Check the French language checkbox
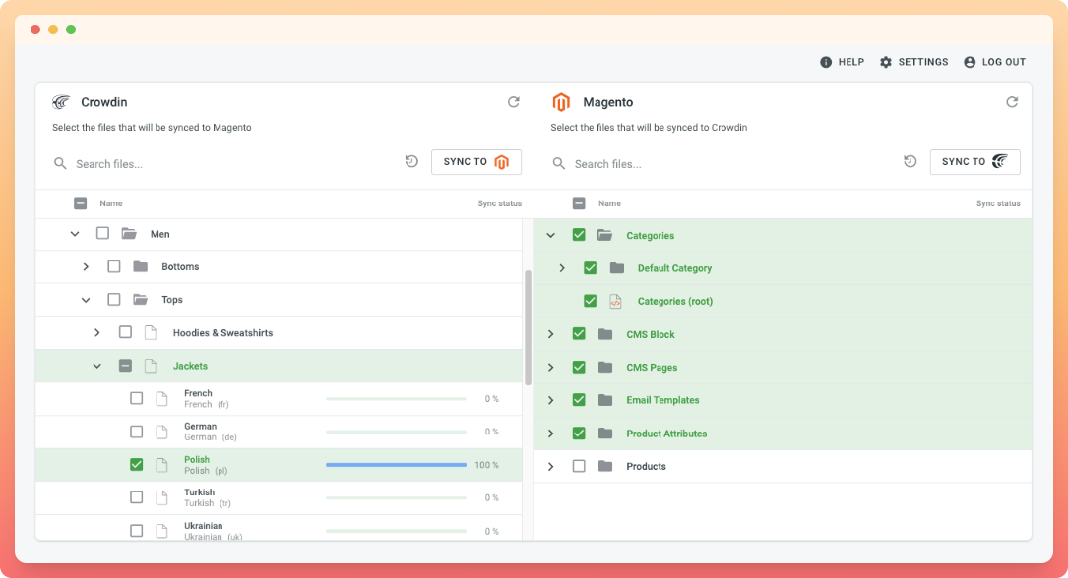 136,398
